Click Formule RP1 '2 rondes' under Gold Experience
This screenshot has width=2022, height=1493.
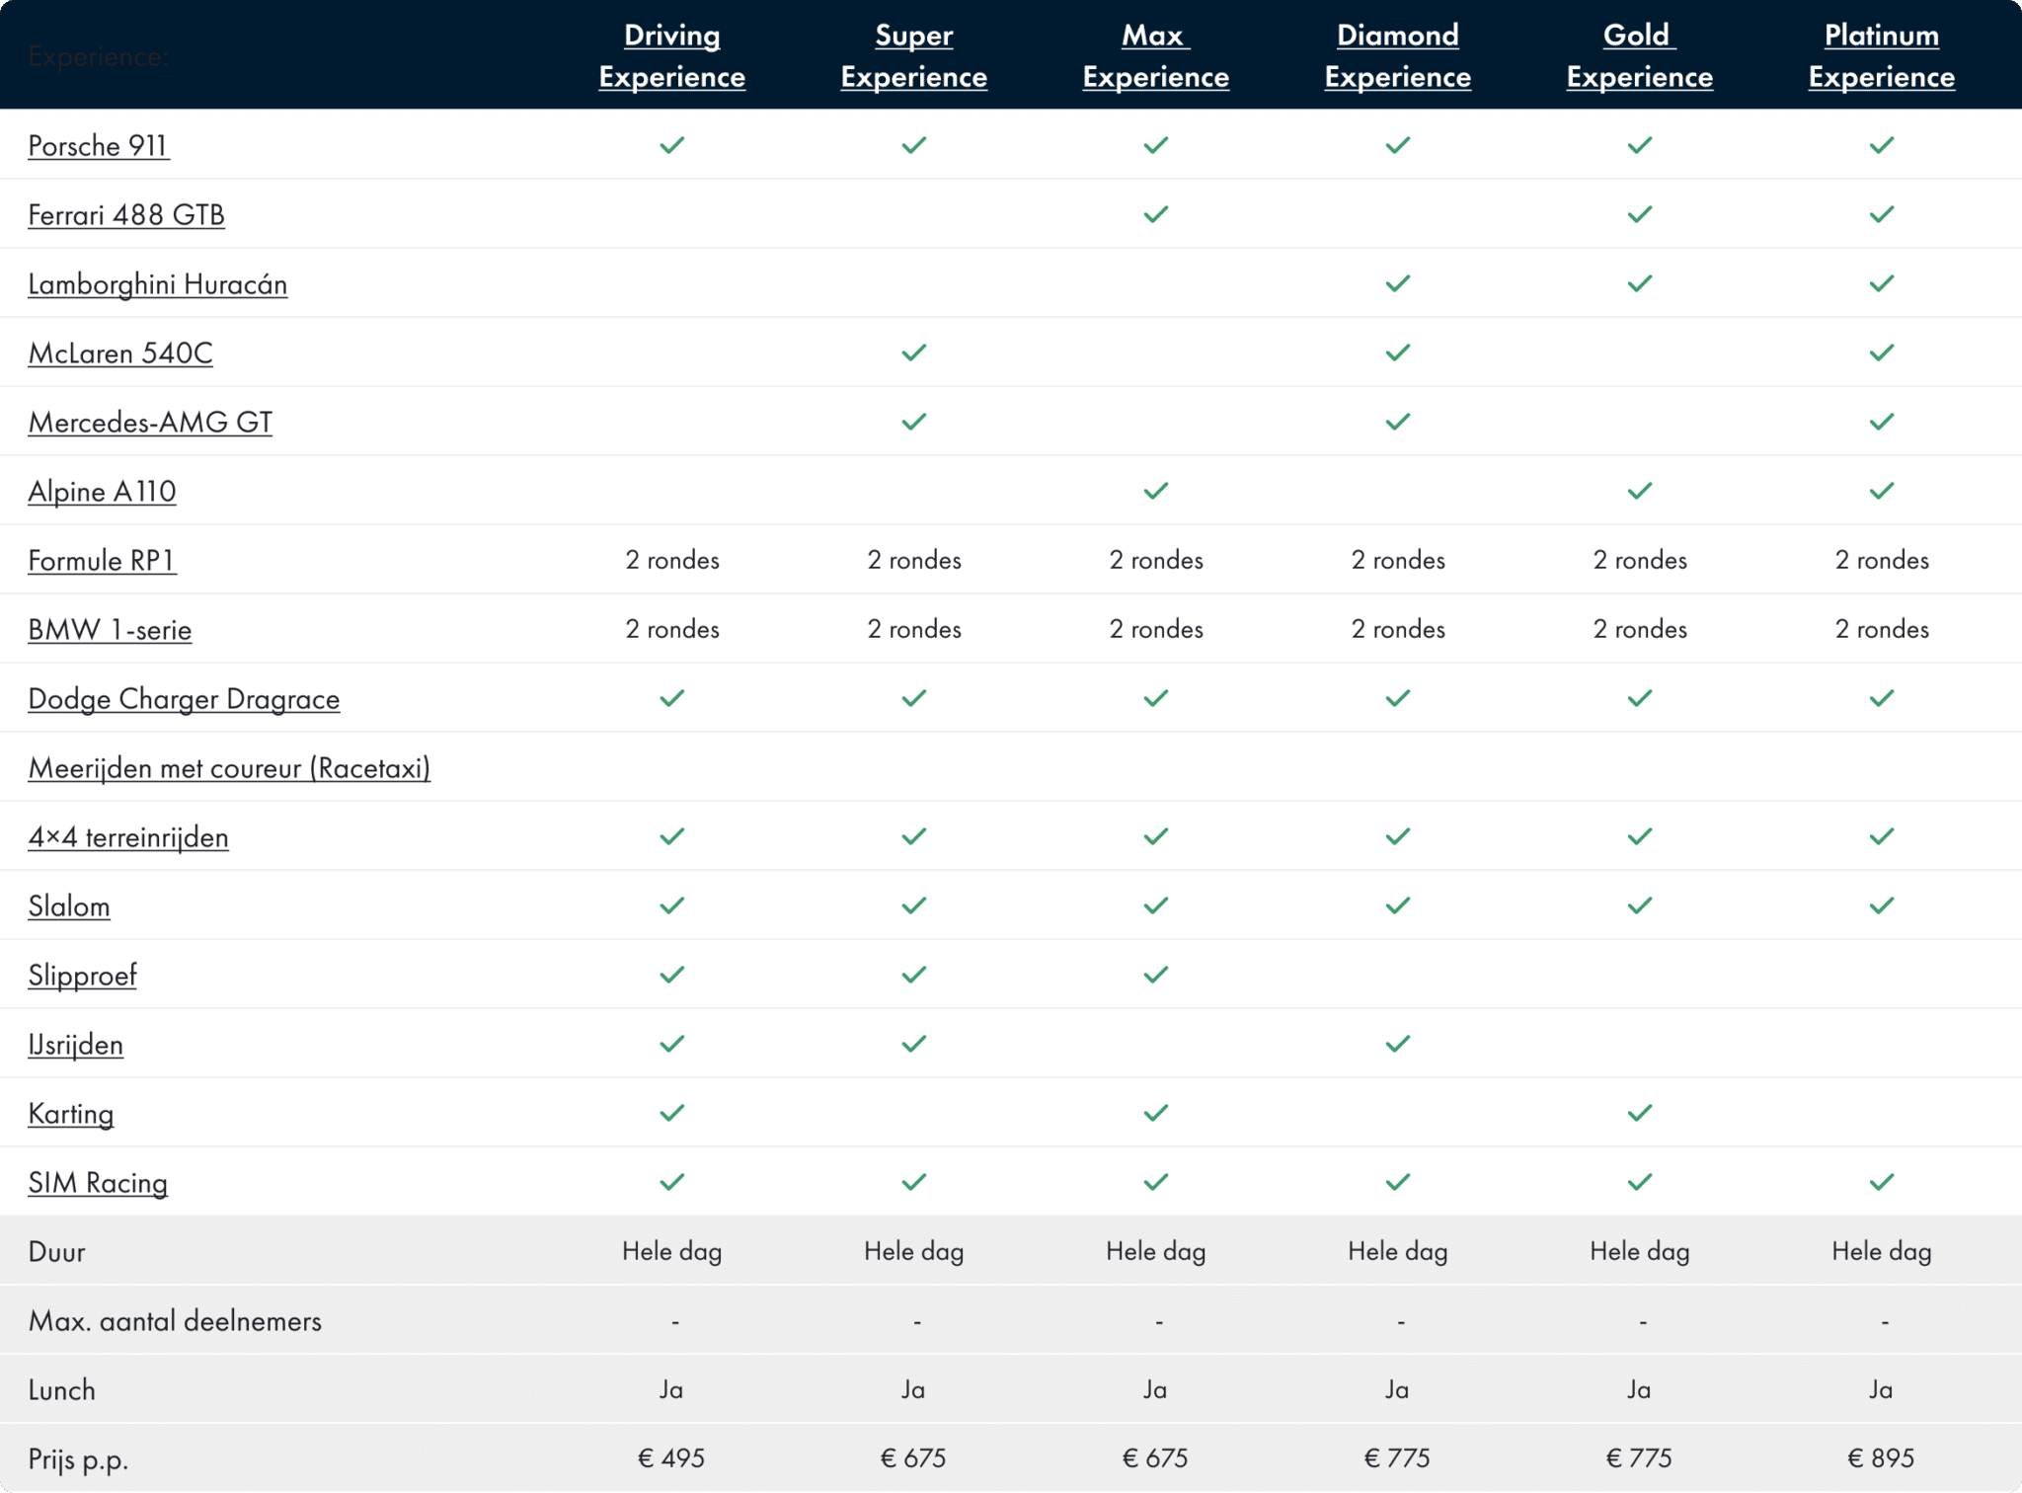coord(1640,560)
